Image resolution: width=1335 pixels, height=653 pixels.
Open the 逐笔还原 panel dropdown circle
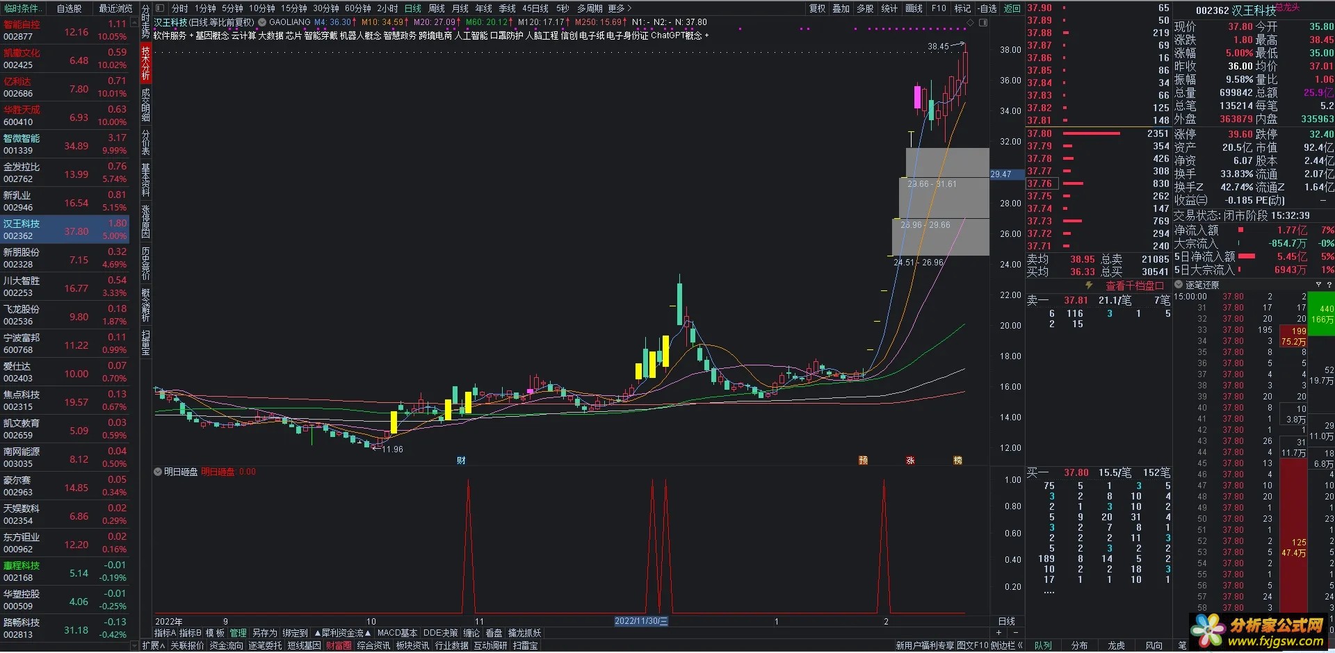pos(1179,285)
